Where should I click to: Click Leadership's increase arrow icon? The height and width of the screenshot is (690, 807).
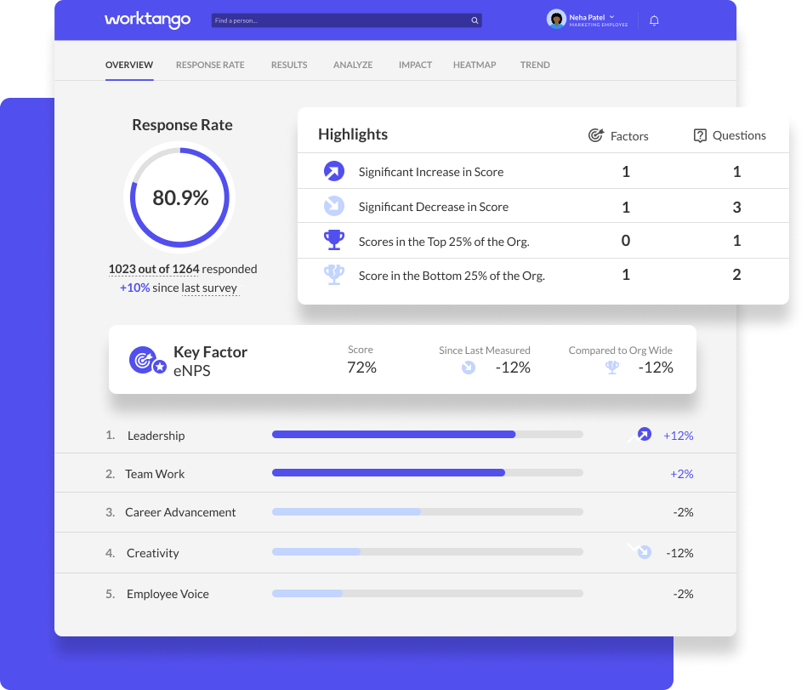coord(645,434)
